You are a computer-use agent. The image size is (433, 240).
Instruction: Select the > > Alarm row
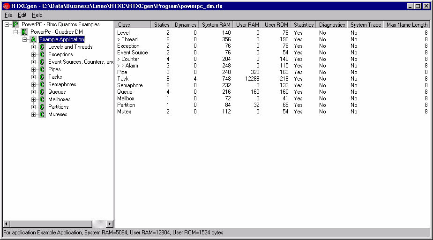pos(272,66)
